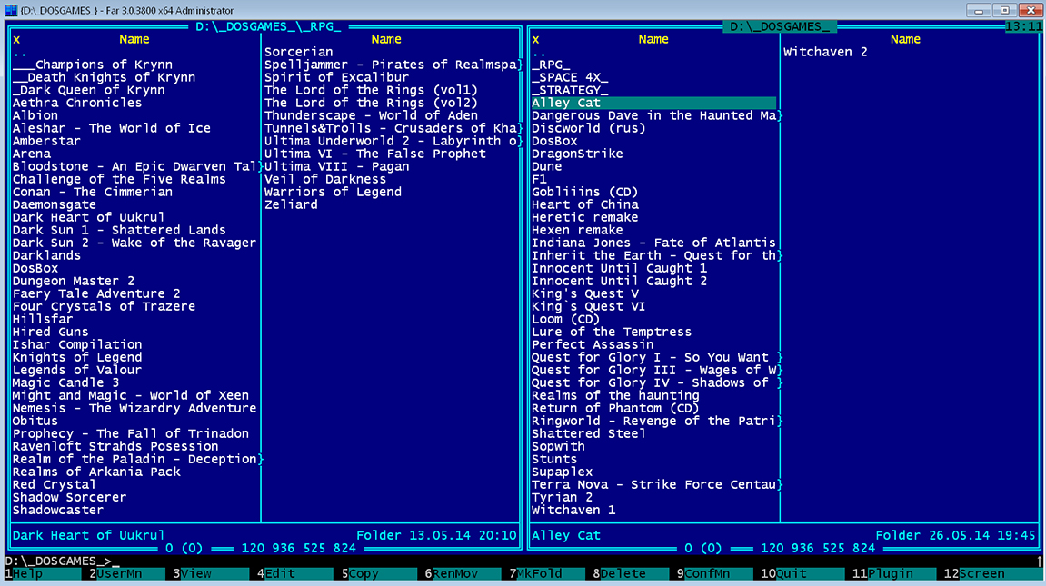
Task: Select Magic Candle 3 folder
Action: [65, 382]
